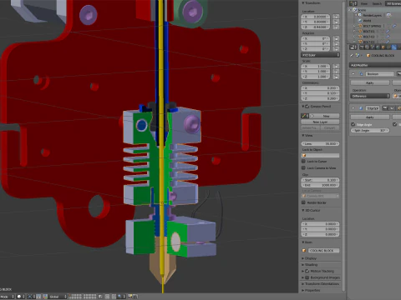Pin the properties context with pin icon
401x300 pixels.
coord(352,56)
